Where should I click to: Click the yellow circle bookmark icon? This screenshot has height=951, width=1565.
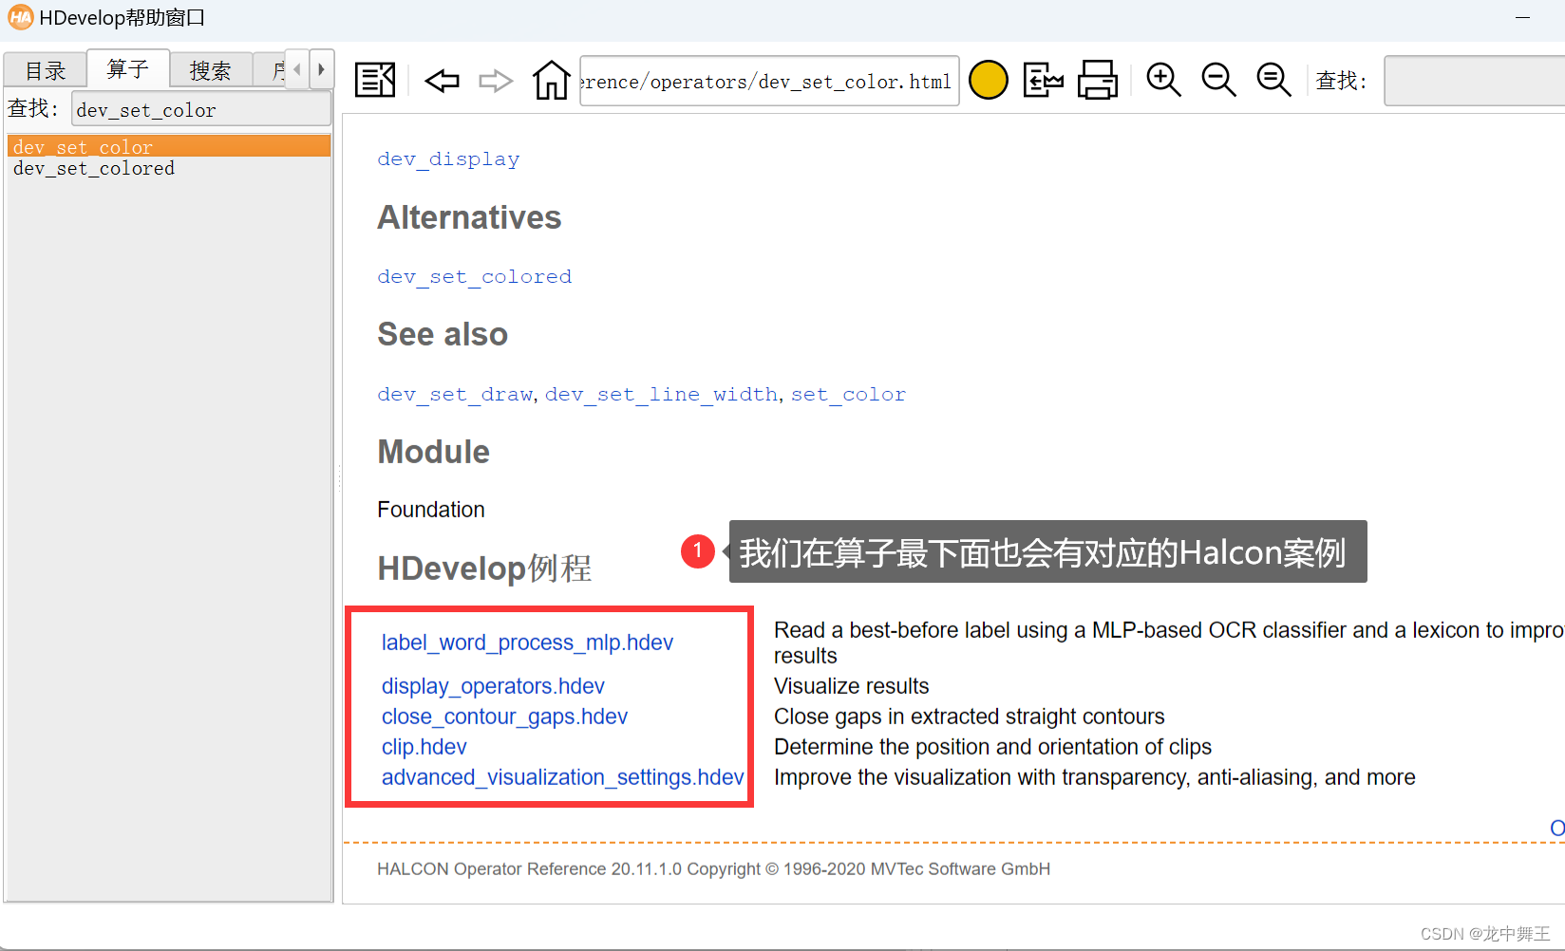click(989, 80)
